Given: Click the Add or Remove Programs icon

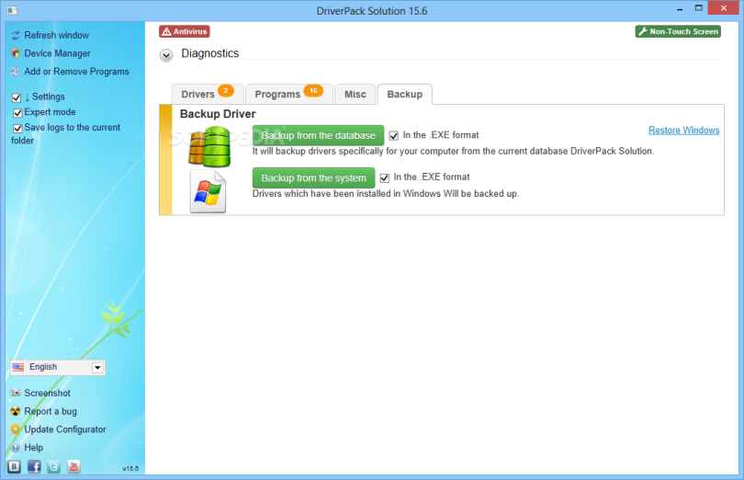Looking at the screenshot, I should coord(16,72).
